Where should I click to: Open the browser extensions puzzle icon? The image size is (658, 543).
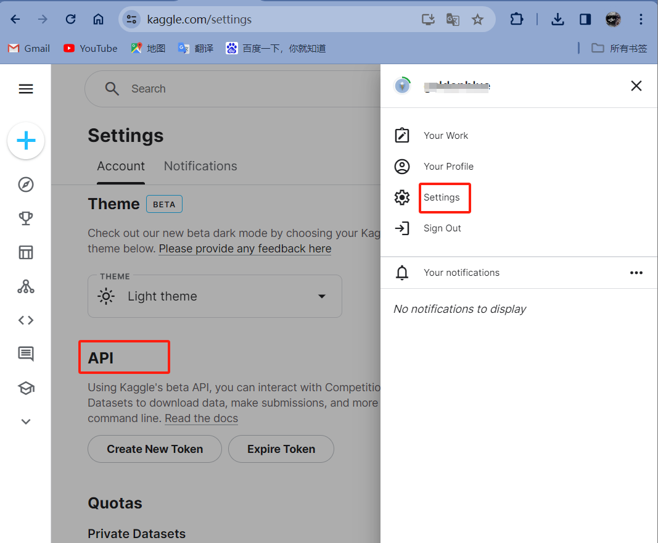517,19
